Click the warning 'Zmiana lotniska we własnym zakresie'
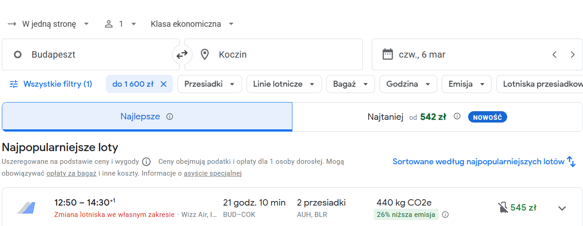 pyautogui.click(x=114, y=215)
